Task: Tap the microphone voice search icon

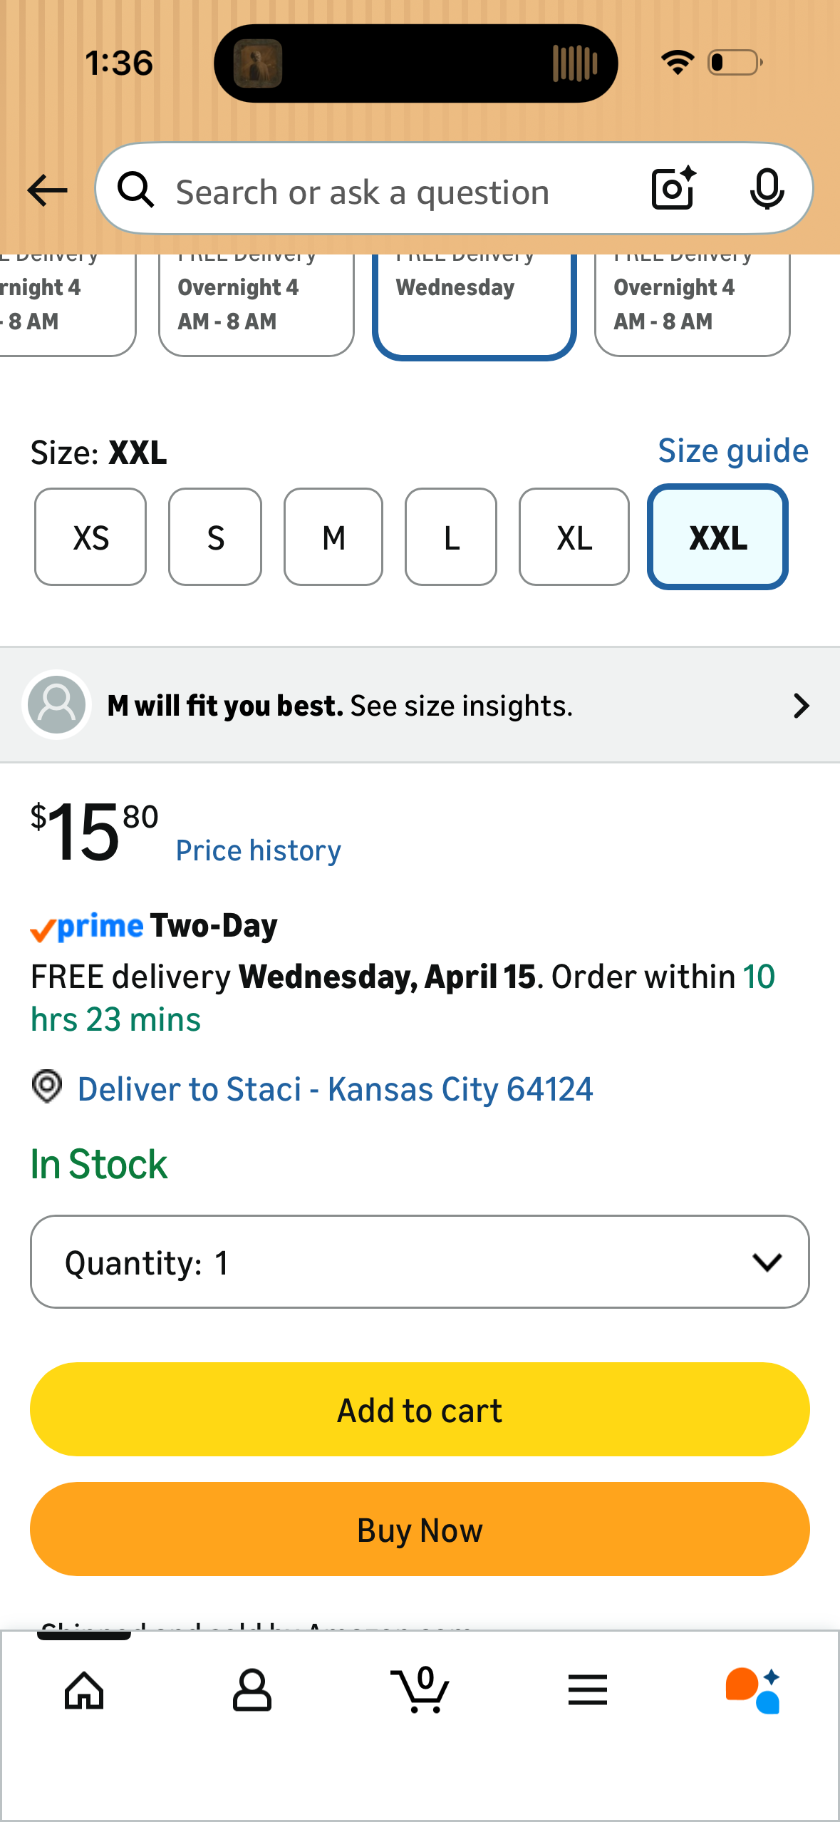Action: point(767,189)
